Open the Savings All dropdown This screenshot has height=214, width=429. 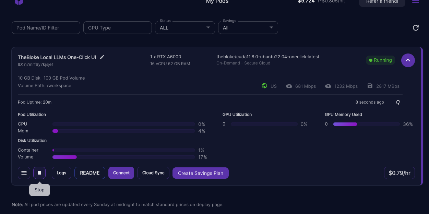tap(248, 28)
